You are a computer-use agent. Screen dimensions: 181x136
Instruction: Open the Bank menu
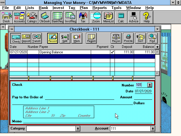(43, 8)
